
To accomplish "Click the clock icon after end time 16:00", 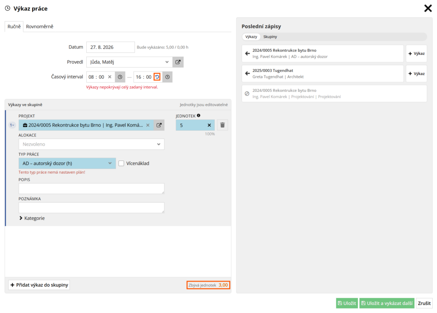I will pyautogui.click(x=167, y=77).
